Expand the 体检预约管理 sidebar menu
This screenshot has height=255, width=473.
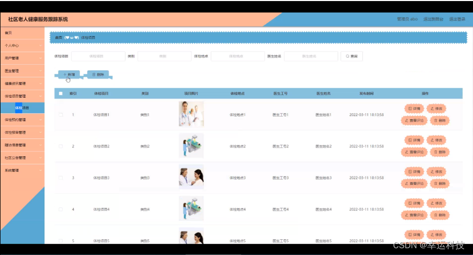22,120
